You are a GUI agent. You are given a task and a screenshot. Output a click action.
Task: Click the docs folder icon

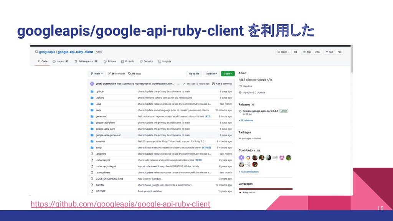92,110
